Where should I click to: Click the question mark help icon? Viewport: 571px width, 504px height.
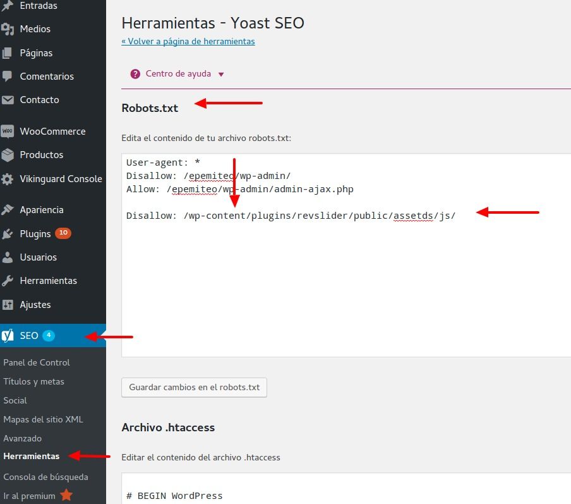[135, 74]
